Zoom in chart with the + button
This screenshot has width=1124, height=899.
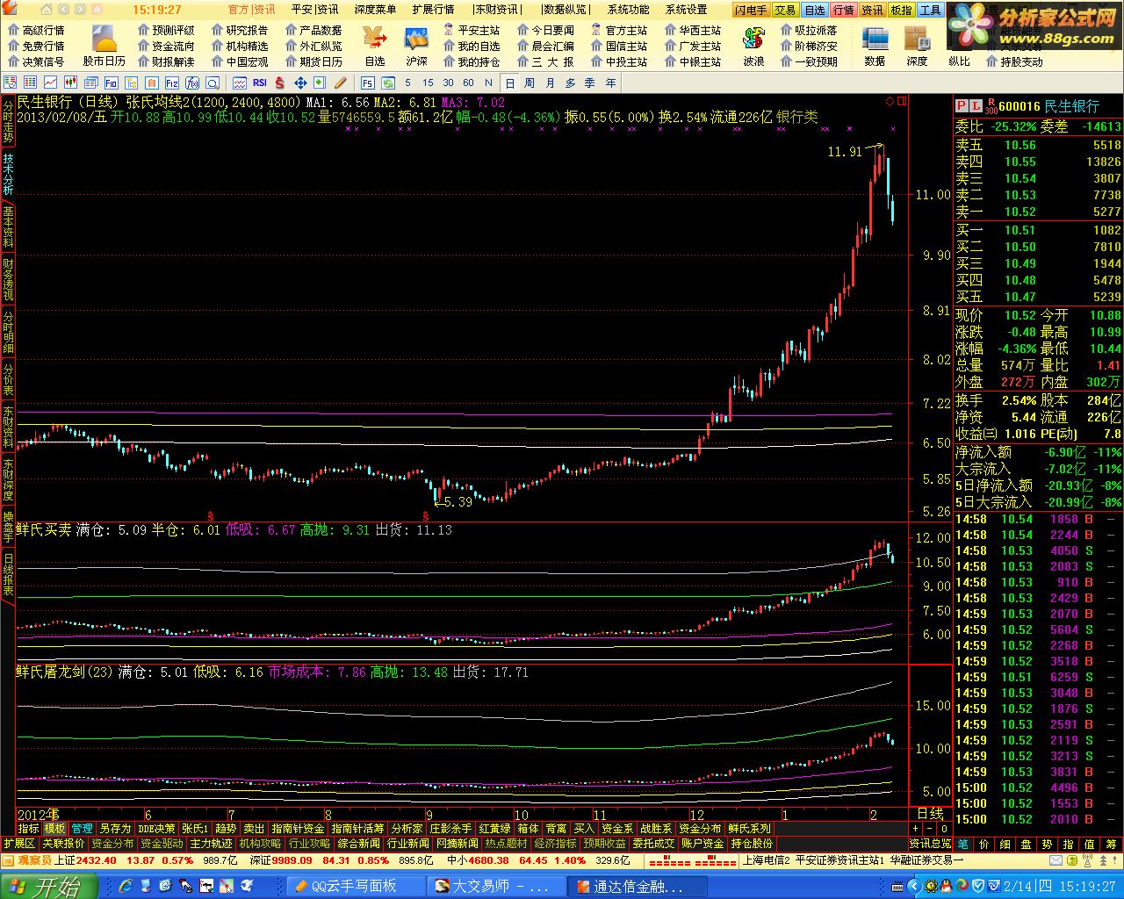915,829
